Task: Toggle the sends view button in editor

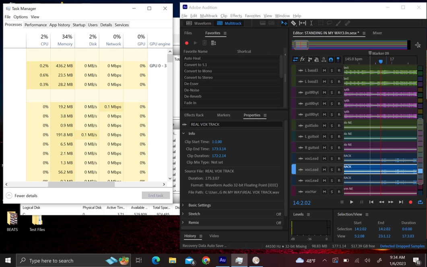Action: (x=309, y=59)
